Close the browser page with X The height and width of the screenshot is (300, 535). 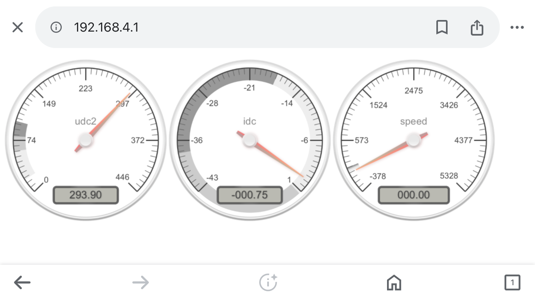(18, 27)
